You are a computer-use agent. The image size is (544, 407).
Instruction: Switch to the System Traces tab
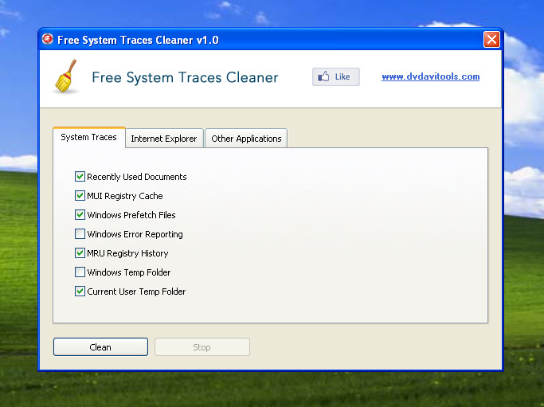pyautogui.click(x=89, y=138)
